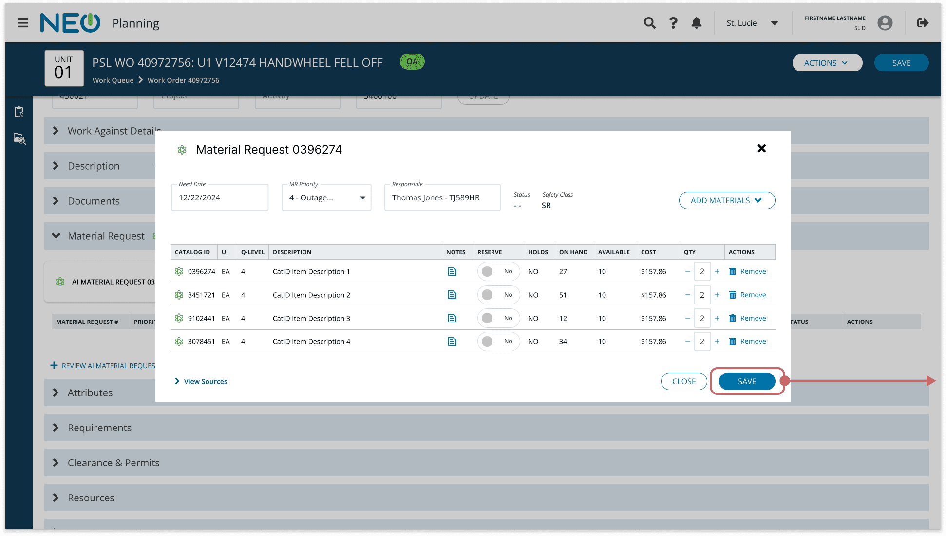Open the St. Lucie site selector
946x536 pixels.
point(752,23)
